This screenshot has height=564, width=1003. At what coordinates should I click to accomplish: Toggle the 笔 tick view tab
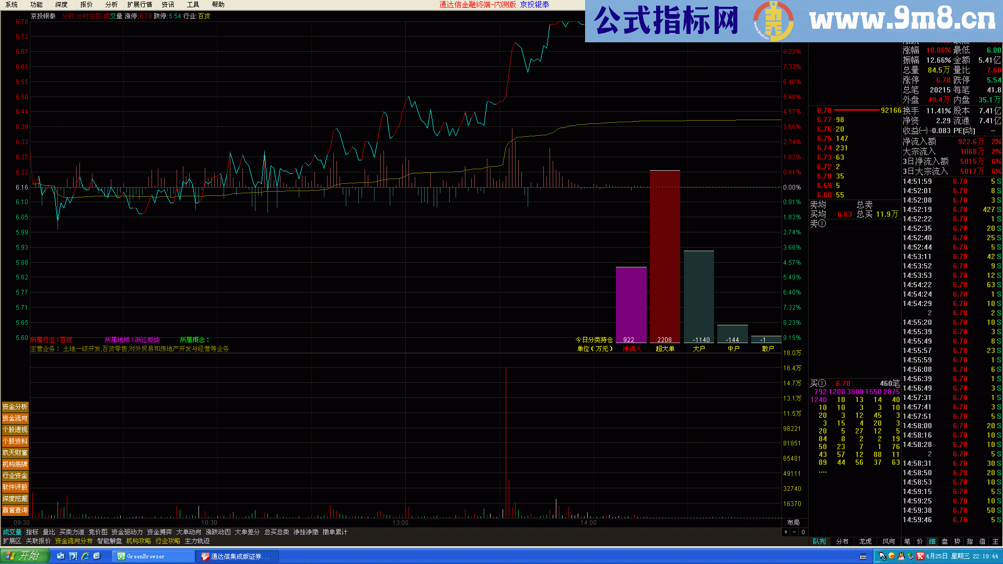pos(907,542)
